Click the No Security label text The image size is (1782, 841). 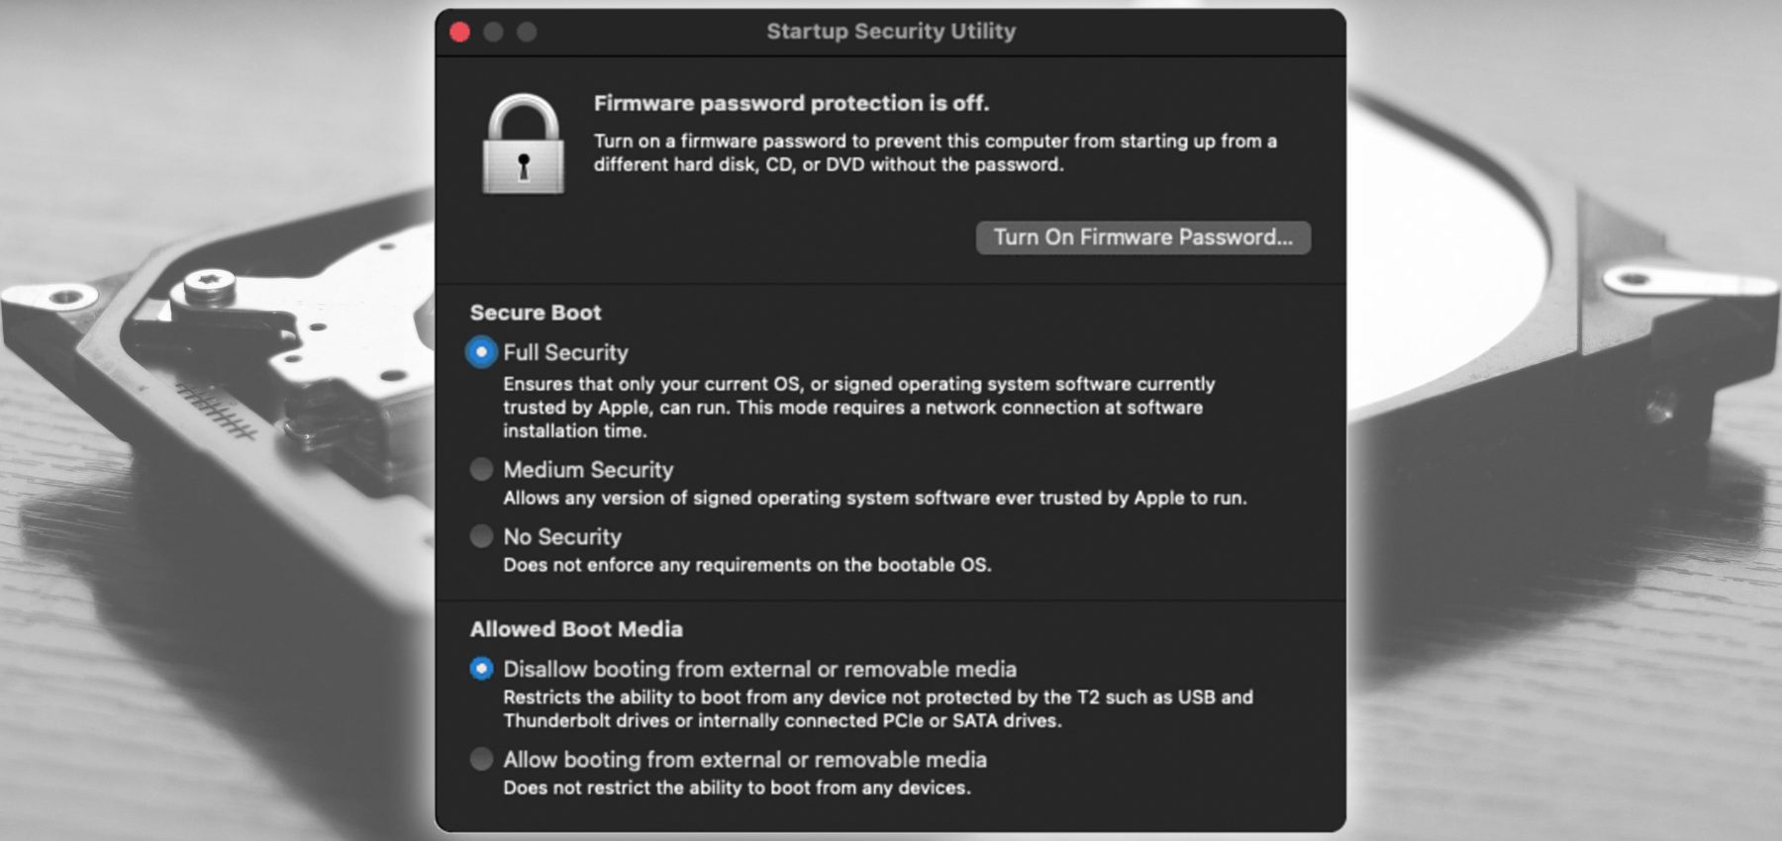[x=561, y=536]
